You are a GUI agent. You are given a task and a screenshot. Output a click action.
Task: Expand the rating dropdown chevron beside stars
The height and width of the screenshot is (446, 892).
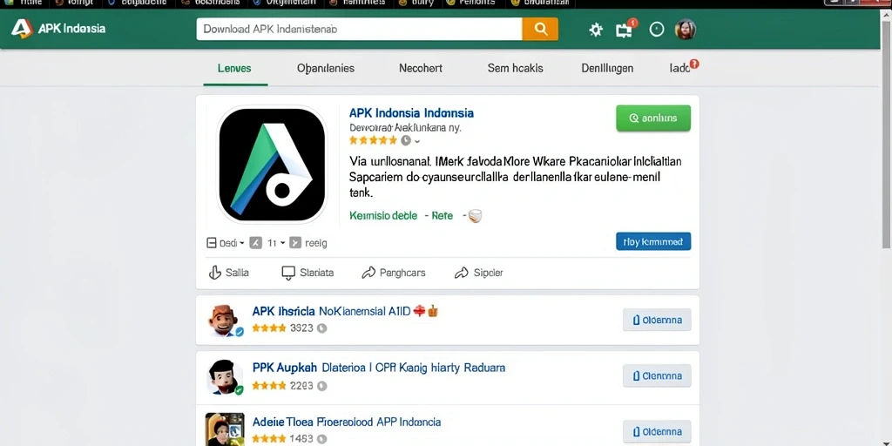(417, 140)
